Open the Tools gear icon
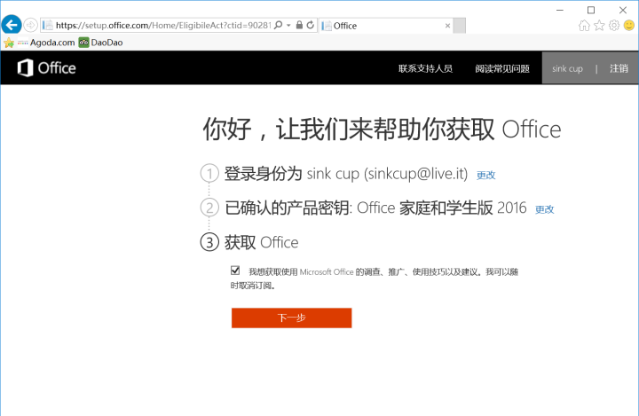 click(x=614, y=26)
